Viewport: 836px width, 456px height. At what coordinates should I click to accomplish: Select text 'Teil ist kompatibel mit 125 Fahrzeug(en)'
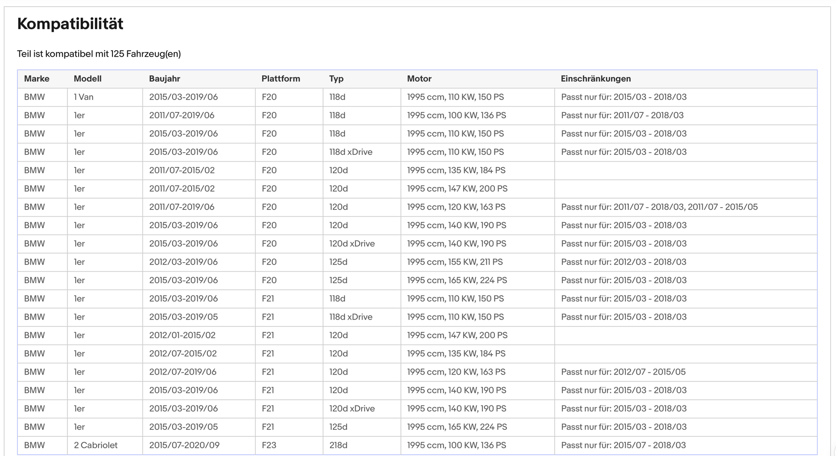[x=99, y=54]
